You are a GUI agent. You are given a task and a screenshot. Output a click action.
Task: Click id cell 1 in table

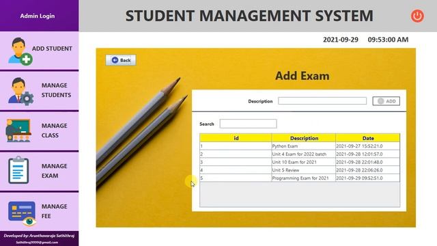click(236, 146)
